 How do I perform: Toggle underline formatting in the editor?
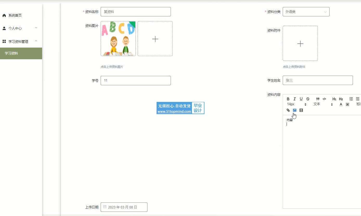click(301, 99)
